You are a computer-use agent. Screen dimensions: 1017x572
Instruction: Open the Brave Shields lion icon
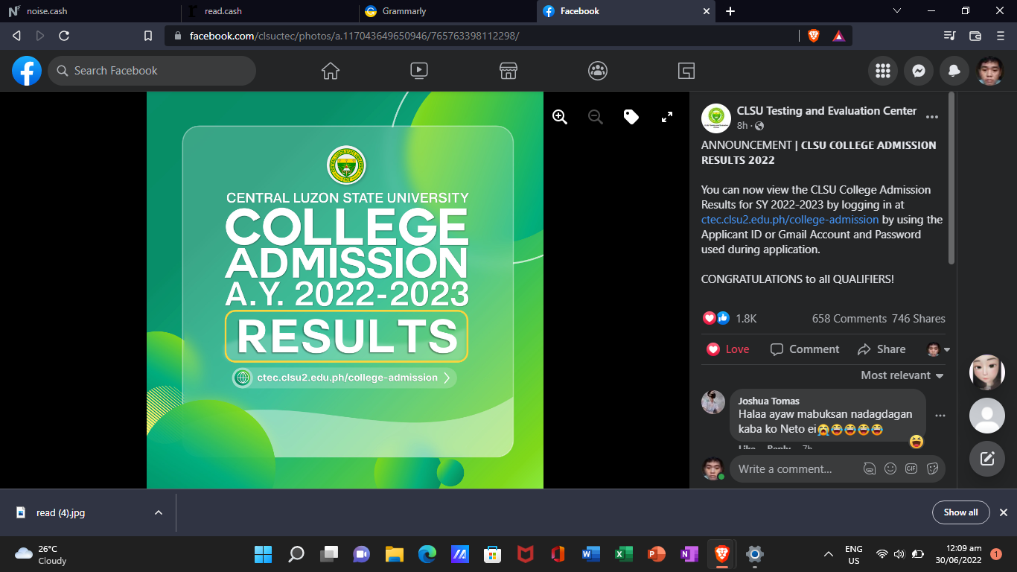pyautogui.click(x=814, y=36)
